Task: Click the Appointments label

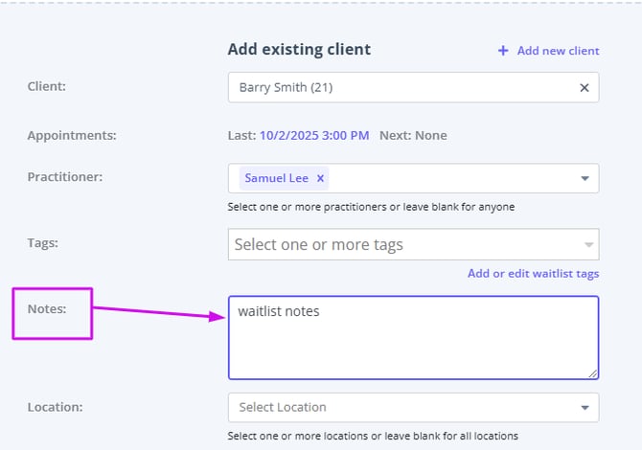Action: [x=72, y=135]
